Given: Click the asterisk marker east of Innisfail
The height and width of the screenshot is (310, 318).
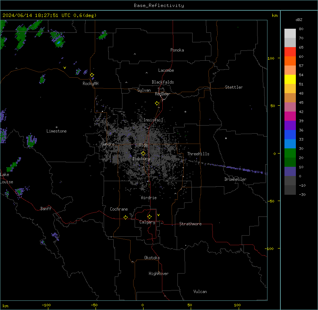Looking at the screenshot, I should [185, 112].
